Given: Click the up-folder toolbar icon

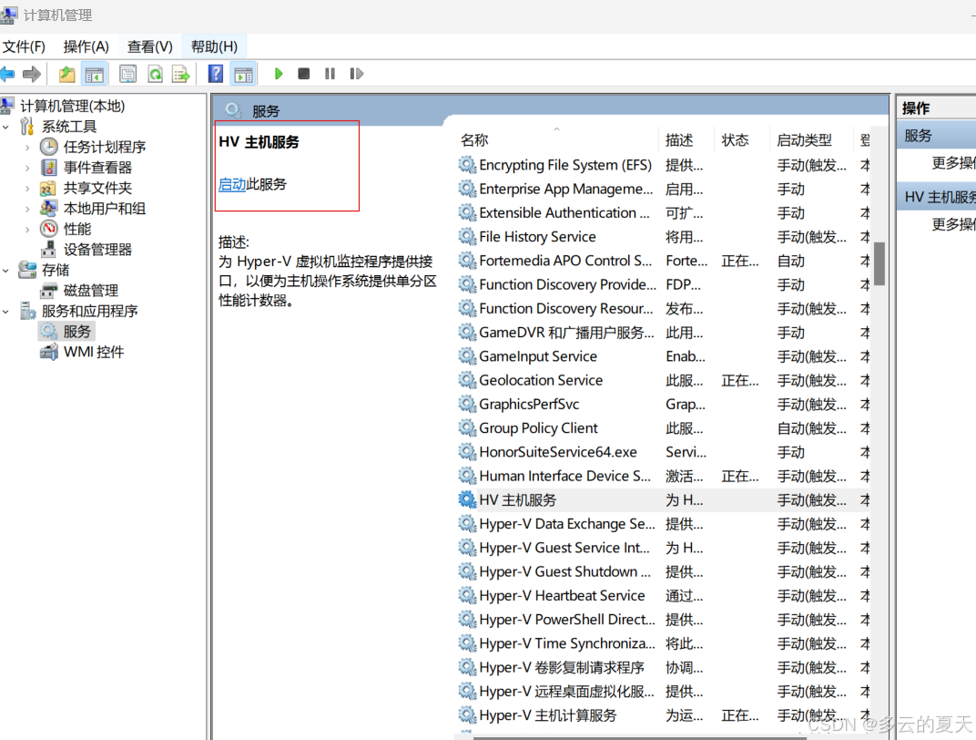Looking at the screenshot, I should 66,74.
